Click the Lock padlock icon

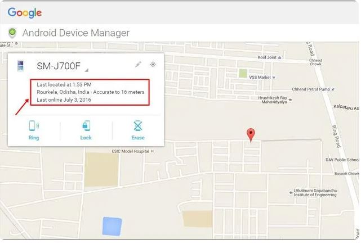pyautogui.click(x=86, y=126)
